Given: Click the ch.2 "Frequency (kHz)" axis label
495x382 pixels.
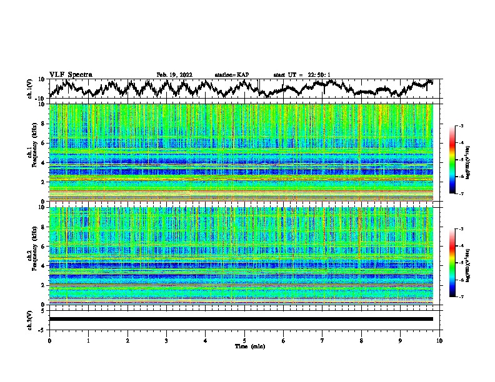Looking at the screenshot, I should (x=34, y=248).
